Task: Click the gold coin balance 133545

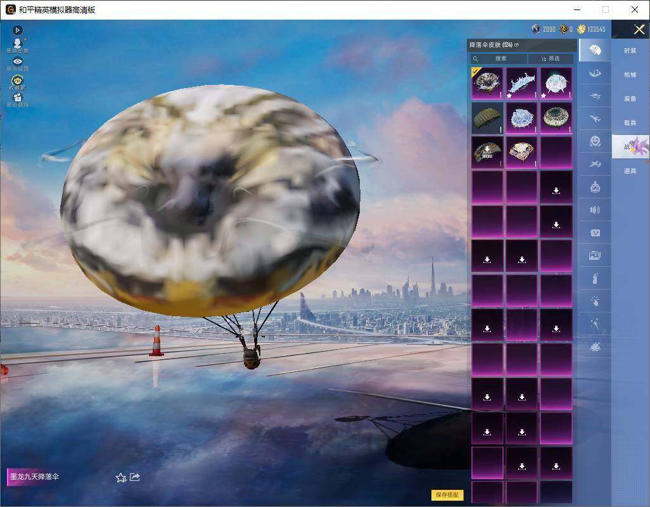Action: click(x=592, y=29)
